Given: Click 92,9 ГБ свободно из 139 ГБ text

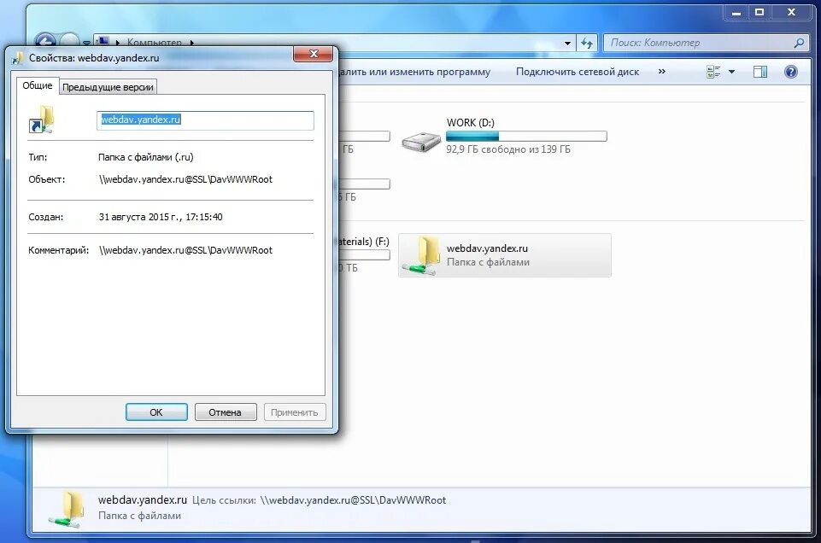Looking at the screenshot, I should [x=507, y=149].
